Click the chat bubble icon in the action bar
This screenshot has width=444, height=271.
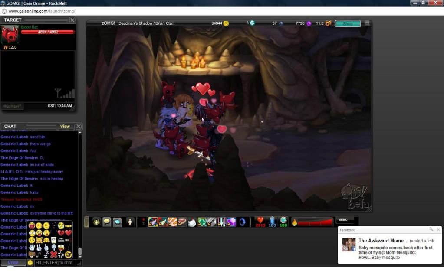(x=107, y=222)
